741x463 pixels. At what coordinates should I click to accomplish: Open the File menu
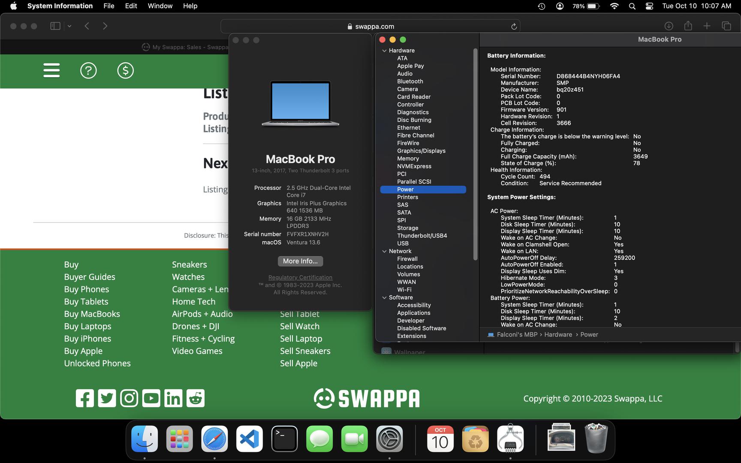pyautogui.click(x=109, y=6)
